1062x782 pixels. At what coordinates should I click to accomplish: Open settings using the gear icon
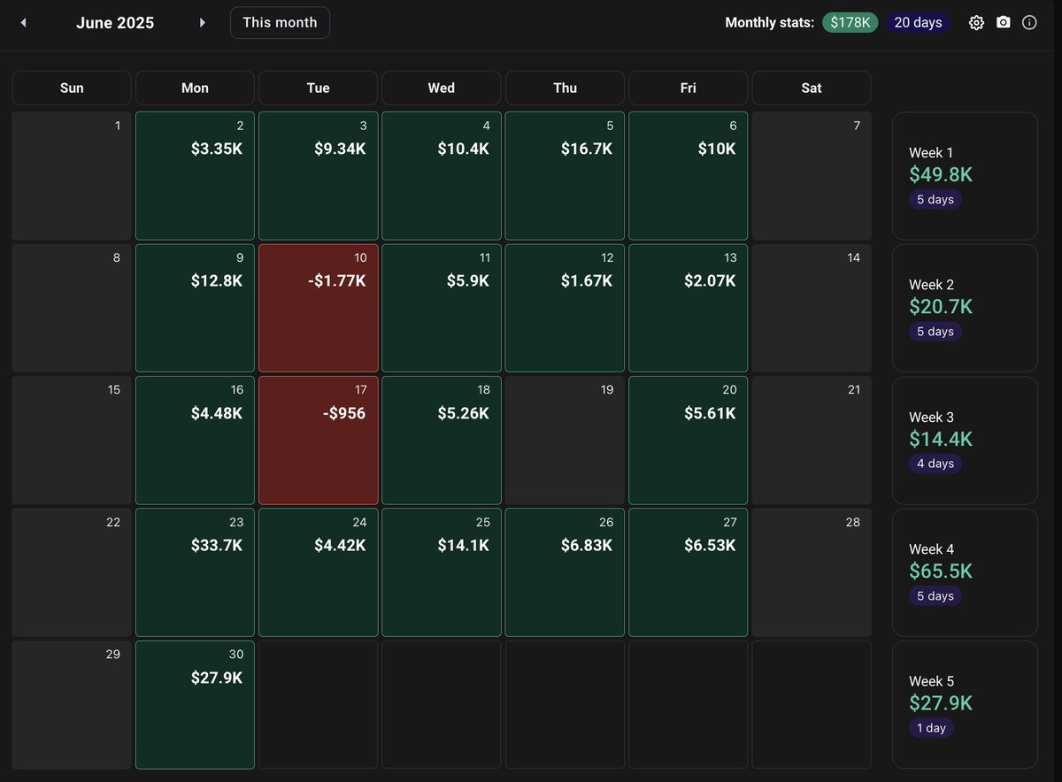coord(975,22)
